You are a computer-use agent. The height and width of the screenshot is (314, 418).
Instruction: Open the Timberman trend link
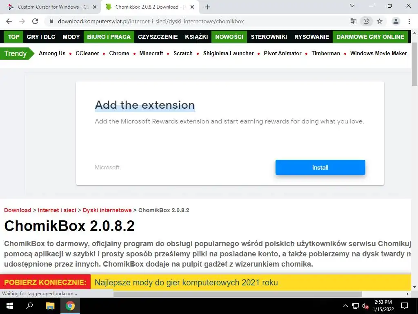(x=326, y=54)
